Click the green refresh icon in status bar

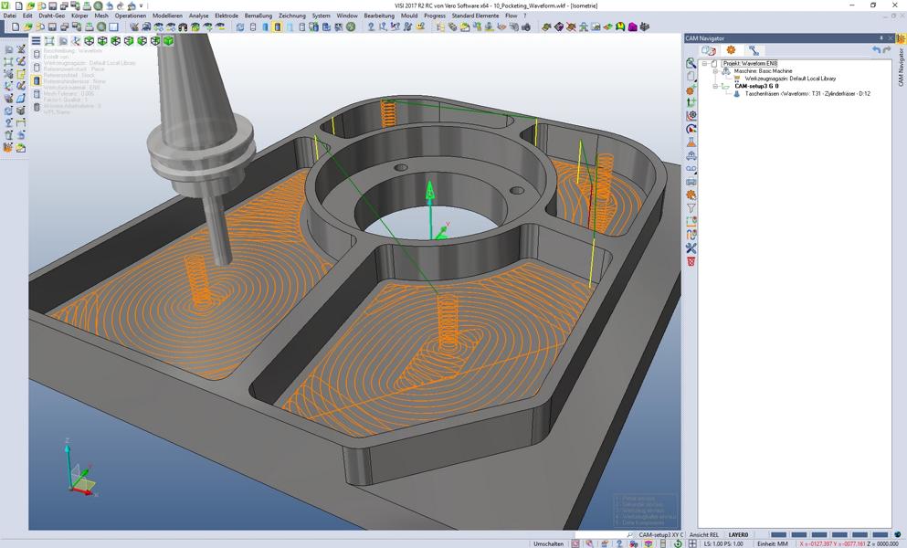pos(677,543)
